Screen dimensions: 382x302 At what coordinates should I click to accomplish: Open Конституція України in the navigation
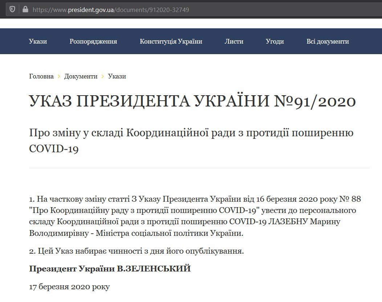(x=171, y=41)
